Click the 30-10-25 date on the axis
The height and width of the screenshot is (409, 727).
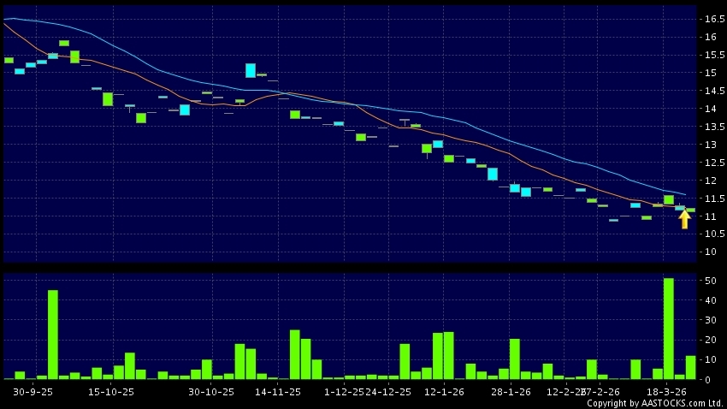(211, 392)
